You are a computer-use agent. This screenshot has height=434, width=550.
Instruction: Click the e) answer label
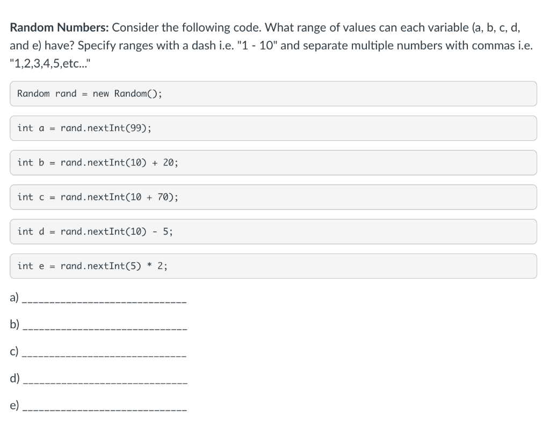tap(14, 405)
